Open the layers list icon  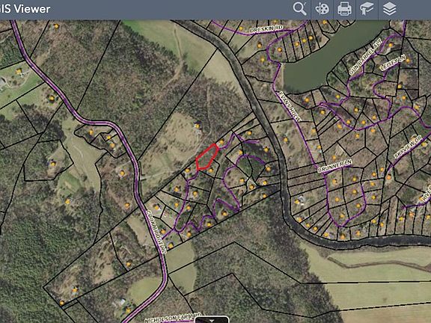tap(390, 9)
